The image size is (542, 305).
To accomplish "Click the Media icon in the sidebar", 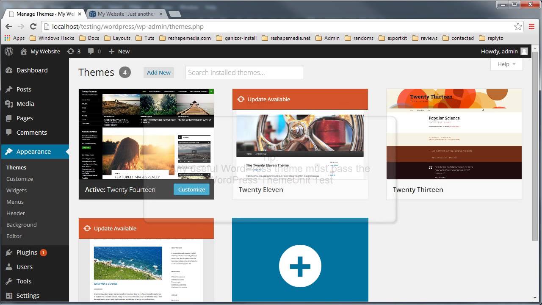I will click(x=9, y=103).
